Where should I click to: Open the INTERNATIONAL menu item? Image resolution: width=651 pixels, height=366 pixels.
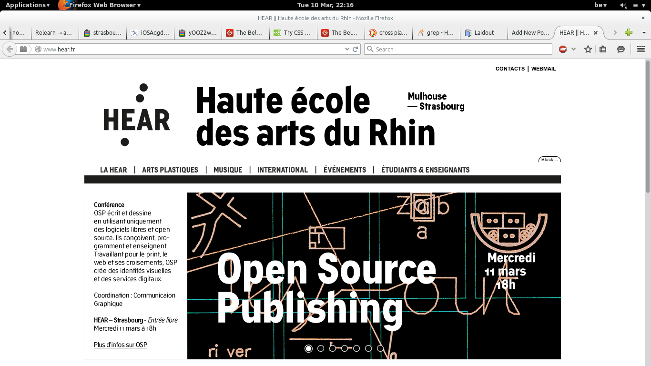point(283,170)
